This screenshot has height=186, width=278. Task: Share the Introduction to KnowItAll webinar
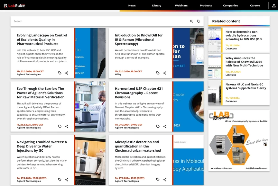pyautogui.click(x=165, y=73)
